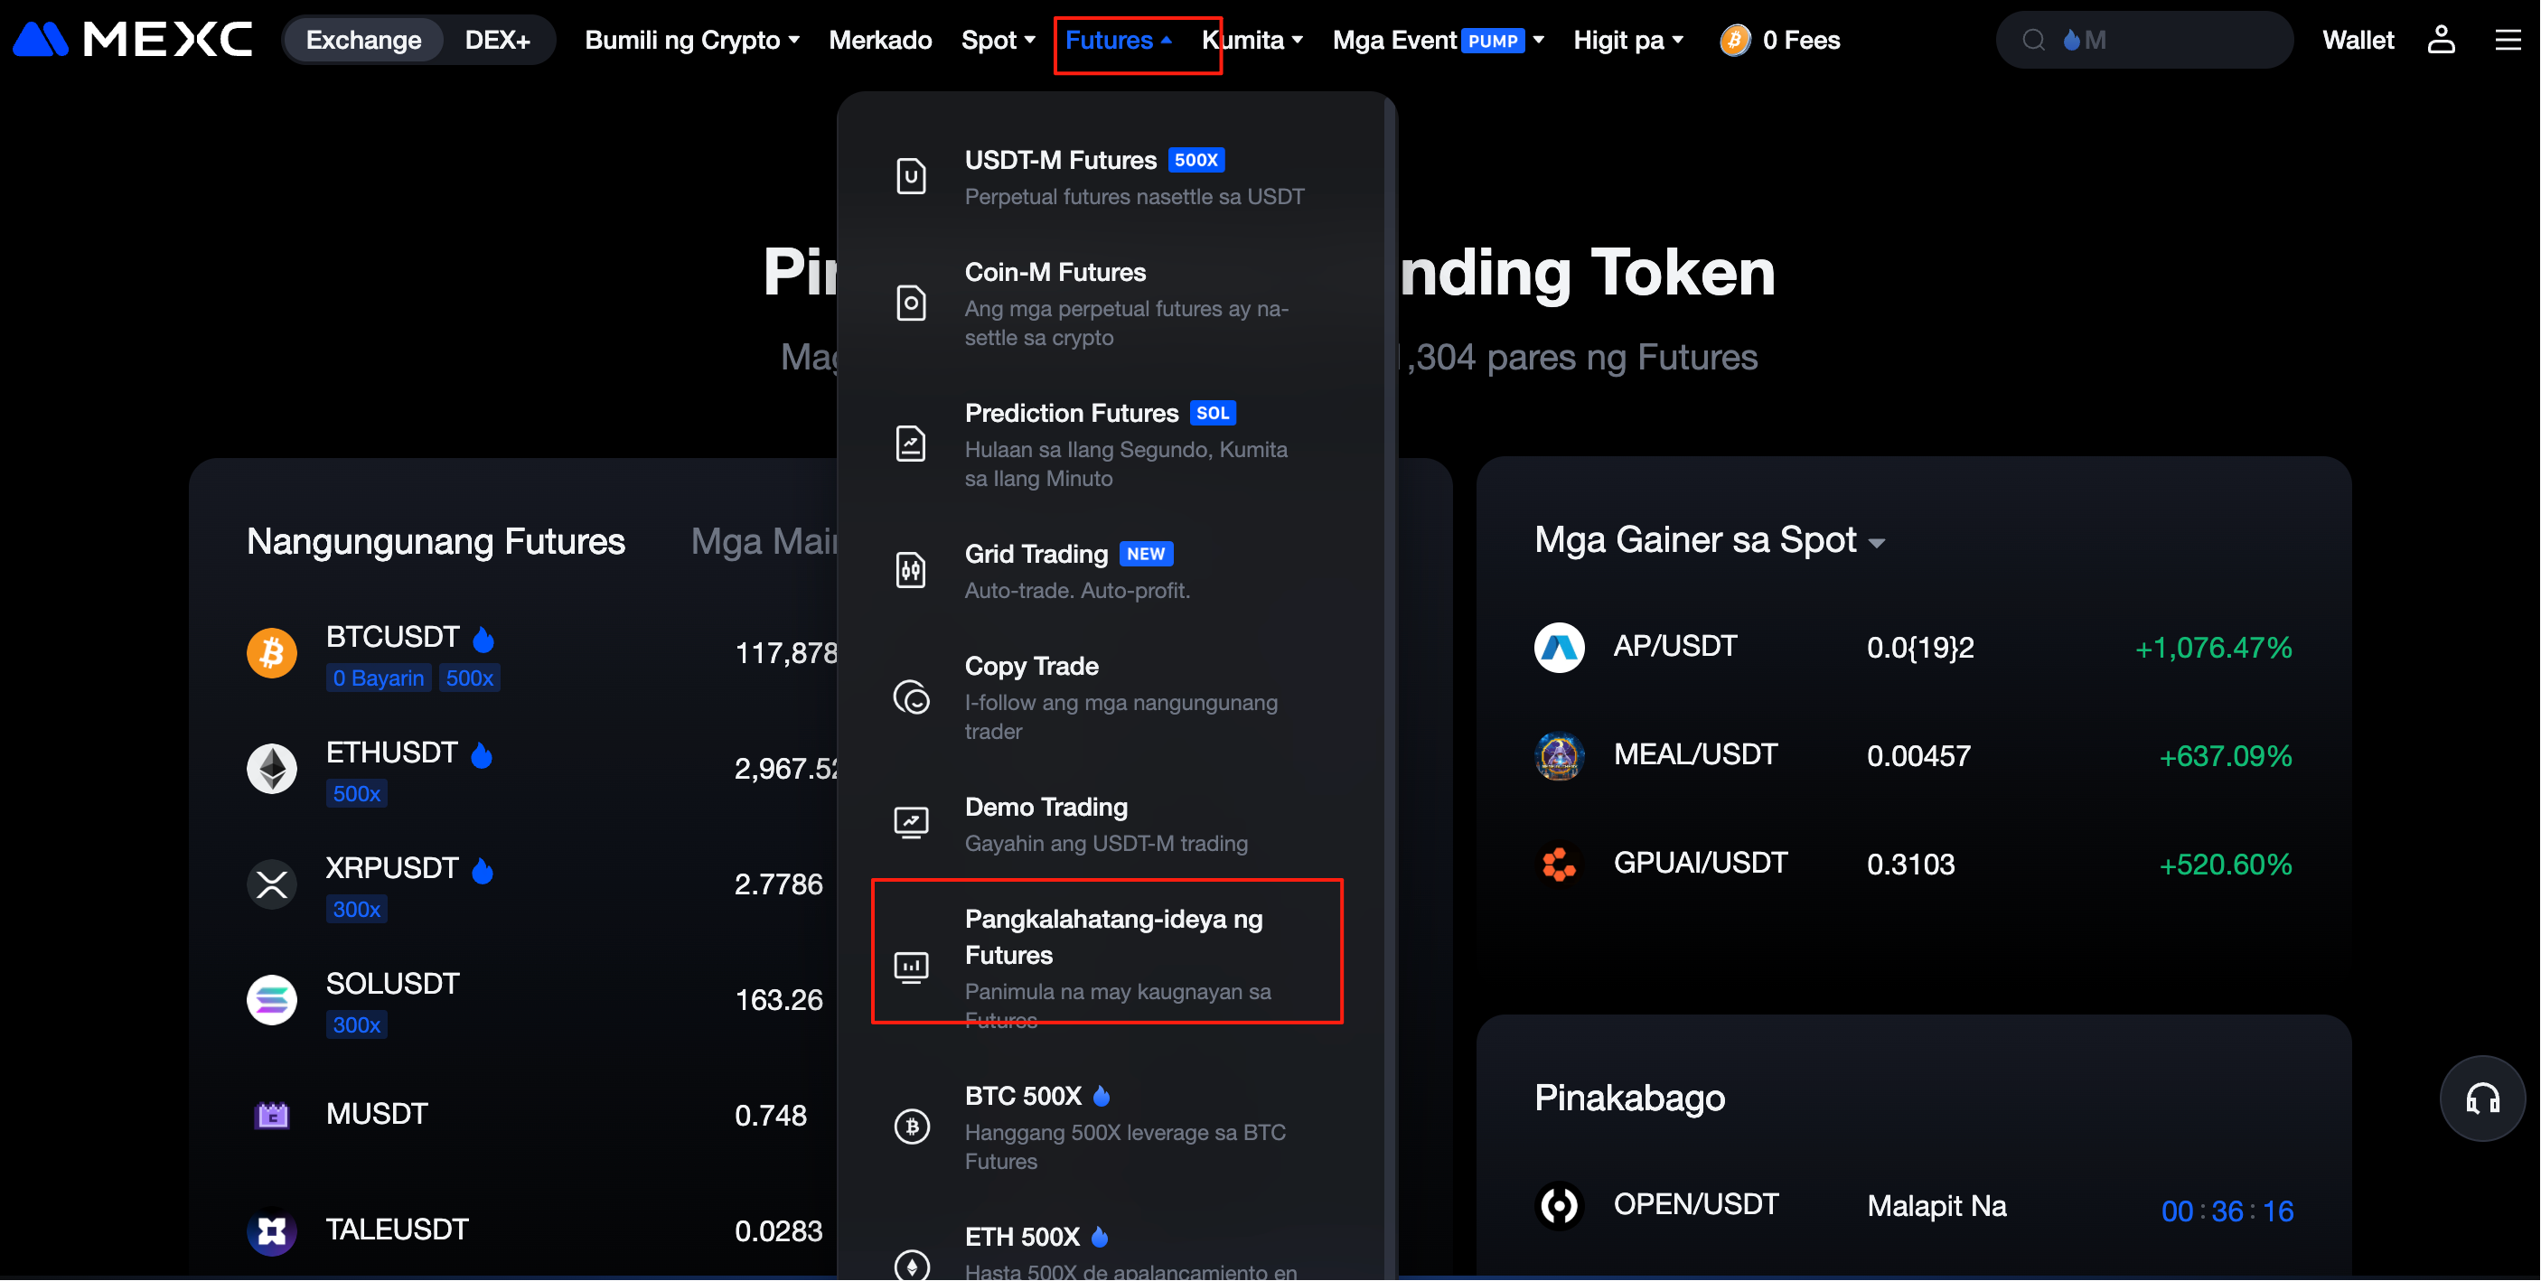Click the Copy Trade icon
This screenshot has width=2541, height=1281.
point(911,698)
